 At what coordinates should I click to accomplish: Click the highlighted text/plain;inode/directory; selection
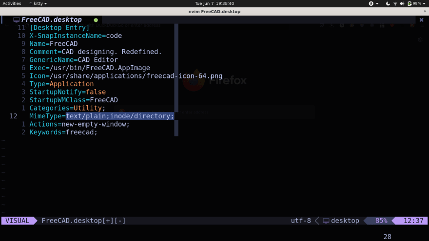[120, 116]
